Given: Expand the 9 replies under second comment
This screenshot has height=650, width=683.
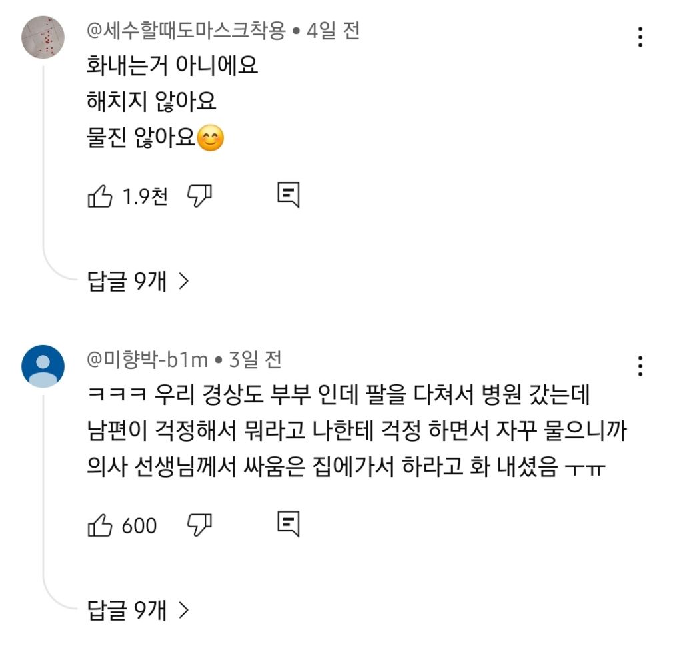Looking at the screenshot, I should pyautogui.click(x=127, y=611).
